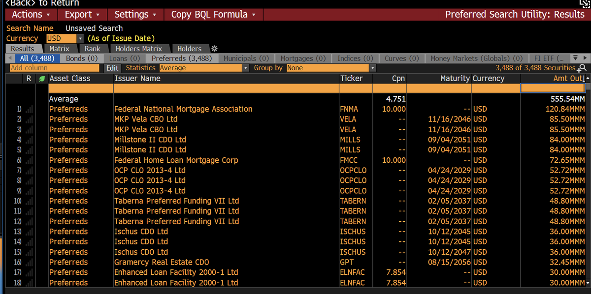Sort by the Asset Class column header
The image size is (591, 294).
80,79
